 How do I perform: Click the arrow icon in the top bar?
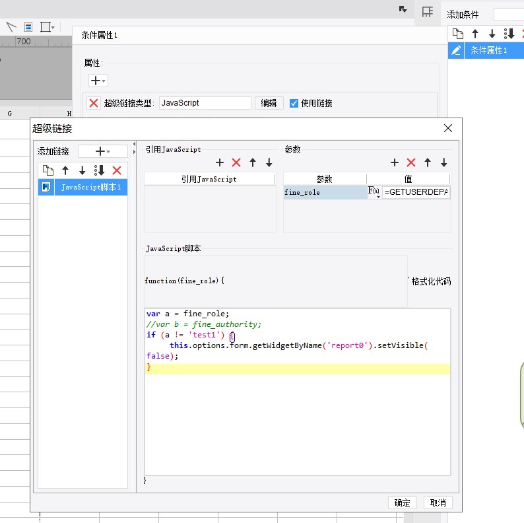pyautogui.click(x=403, y=9)
